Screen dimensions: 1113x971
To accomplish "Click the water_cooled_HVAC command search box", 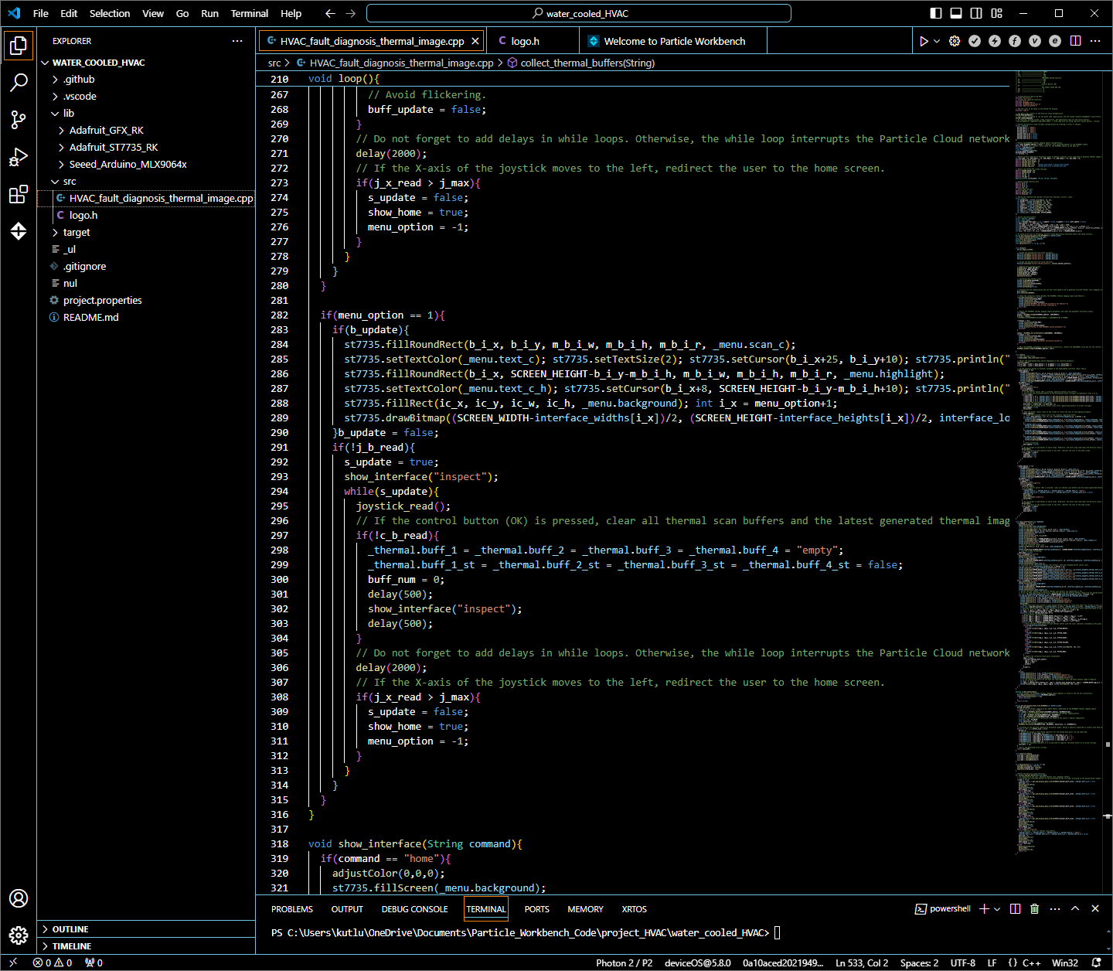I will coord(579,13).
